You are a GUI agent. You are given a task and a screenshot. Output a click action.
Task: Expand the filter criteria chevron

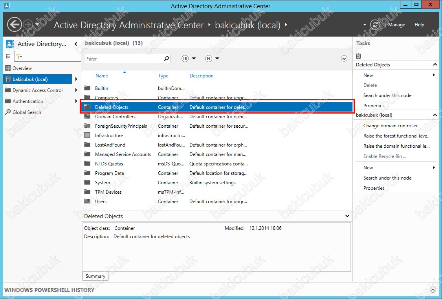coord(344,59)
